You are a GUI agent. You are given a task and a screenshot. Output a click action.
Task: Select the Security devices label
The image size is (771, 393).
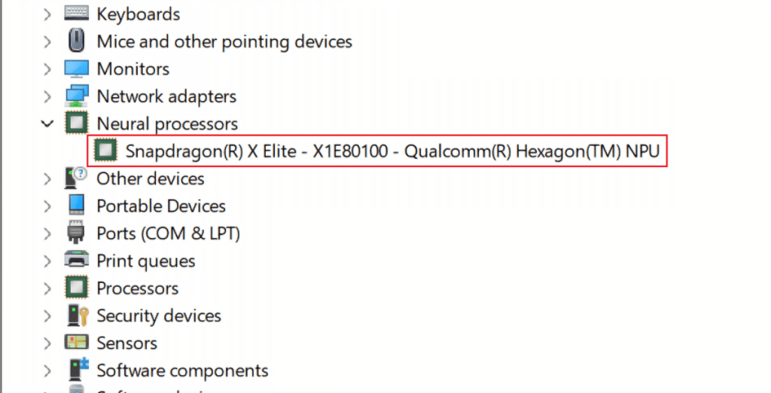(158, 315)
